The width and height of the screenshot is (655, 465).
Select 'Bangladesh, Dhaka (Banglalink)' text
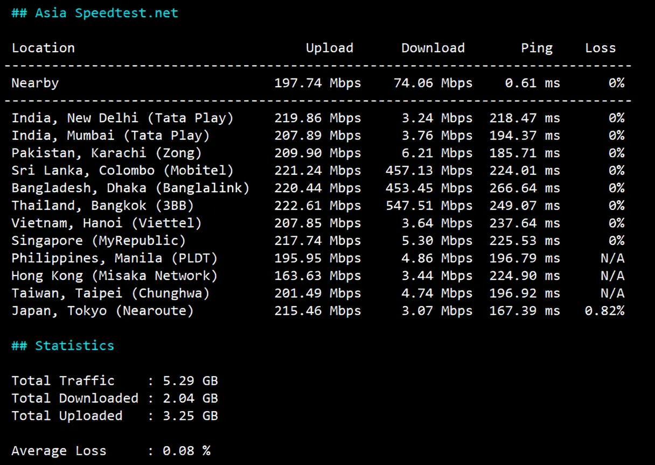pos(131,188)
